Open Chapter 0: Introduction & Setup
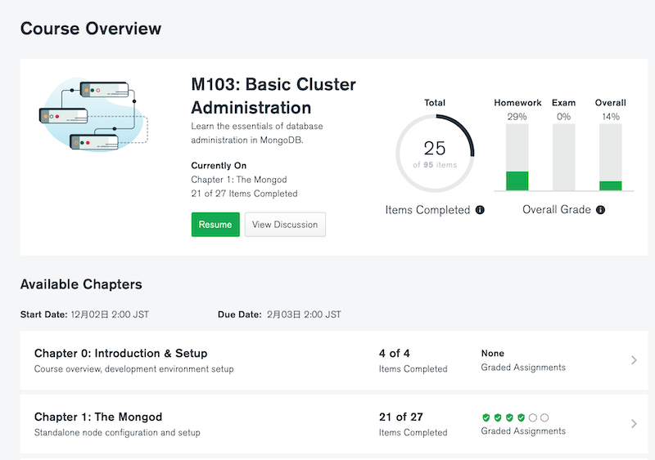Viewport: 655px width, 460px height. [x=120, y=353]
